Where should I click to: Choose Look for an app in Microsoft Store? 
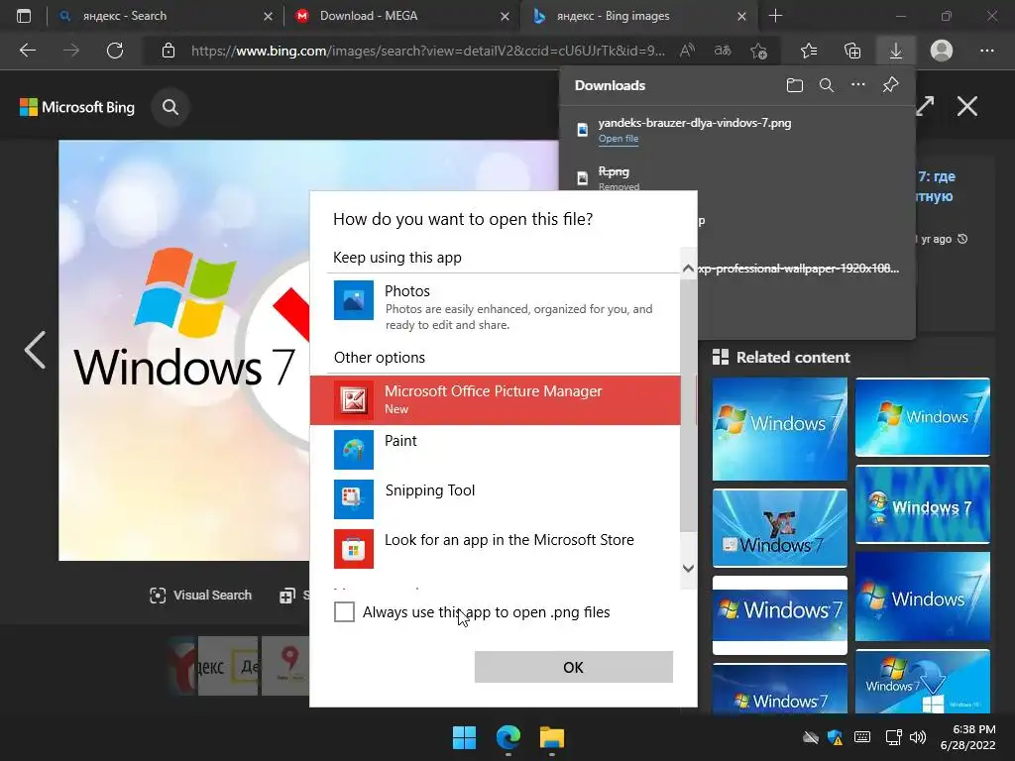coord(496,549)
